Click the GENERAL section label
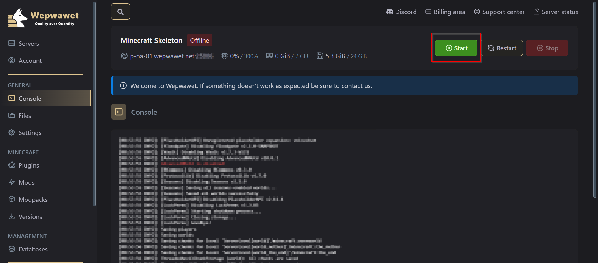Image resolution: width=598 pixels, height=263 pixels. pyautogui.click(x=20, y=85)
